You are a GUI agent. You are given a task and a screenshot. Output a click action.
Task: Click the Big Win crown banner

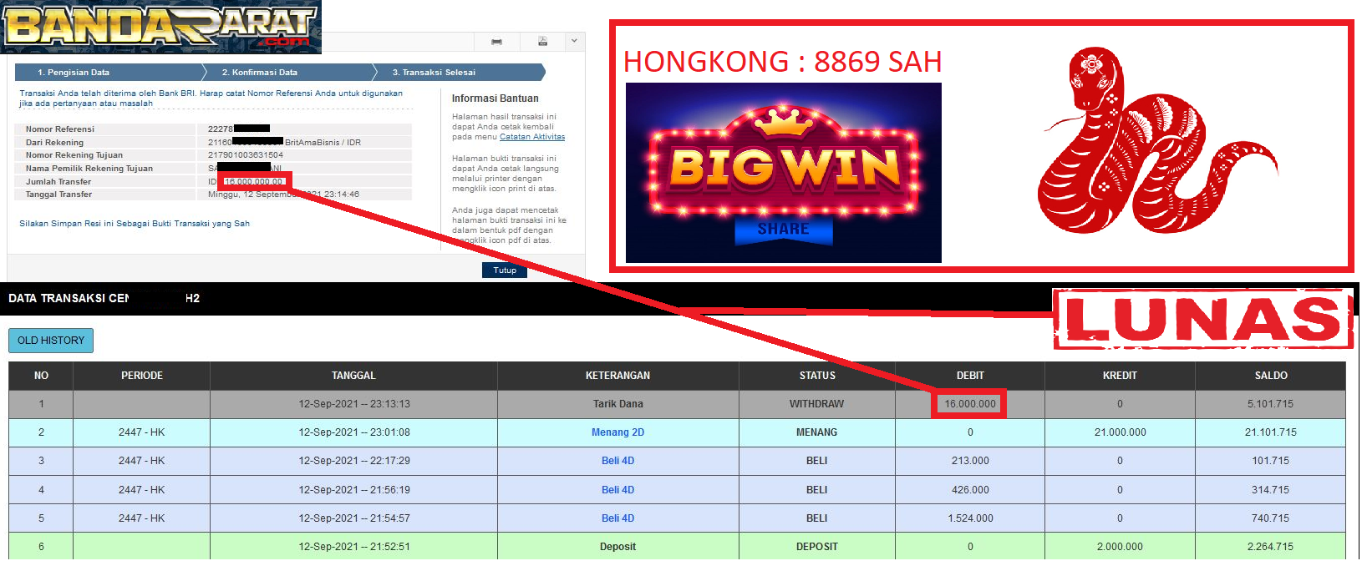[783, 173]
